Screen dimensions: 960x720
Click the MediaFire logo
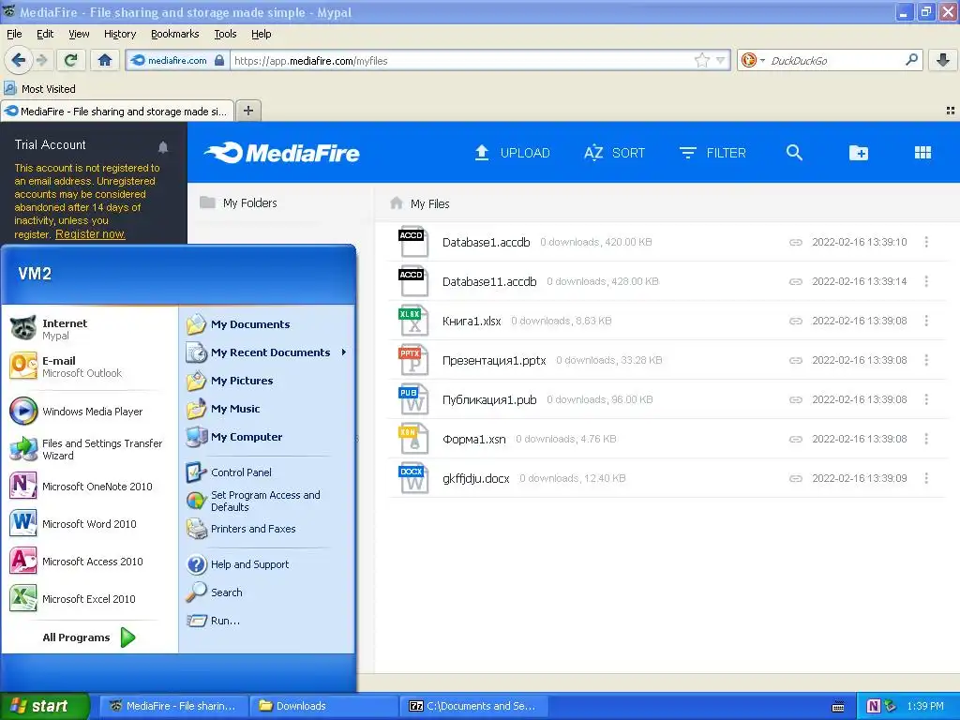(281, 153)
